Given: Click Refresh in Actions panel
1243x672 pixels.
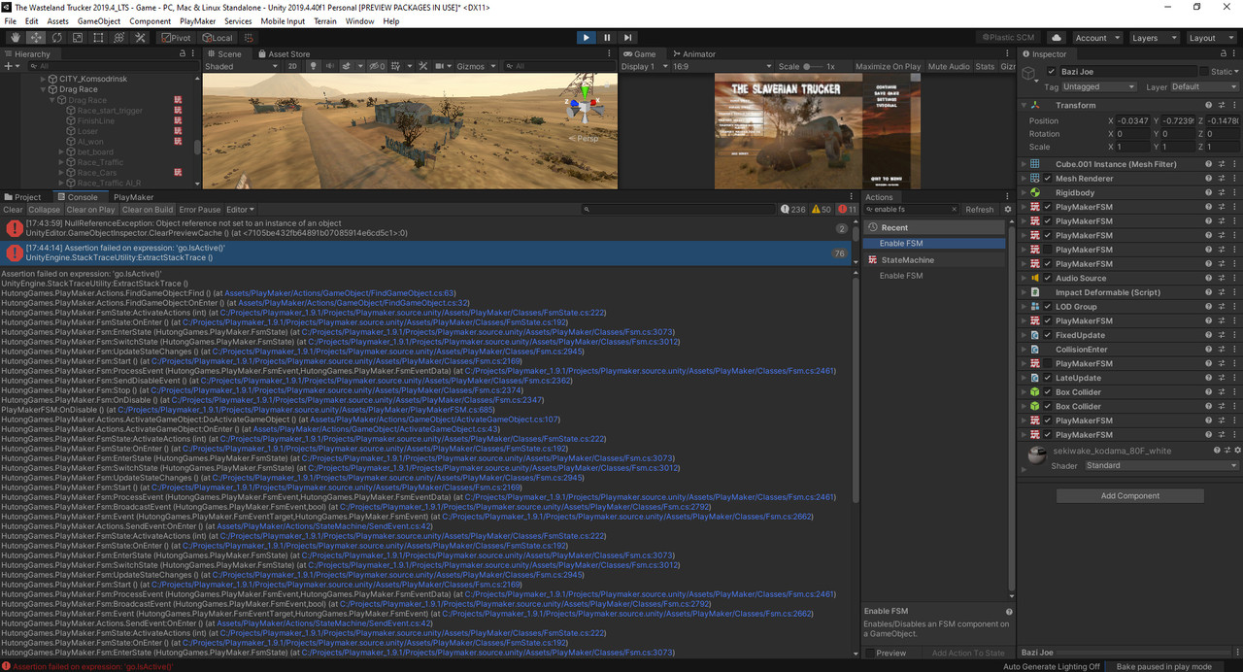Looking at the screenshot, I should [979, 210].
